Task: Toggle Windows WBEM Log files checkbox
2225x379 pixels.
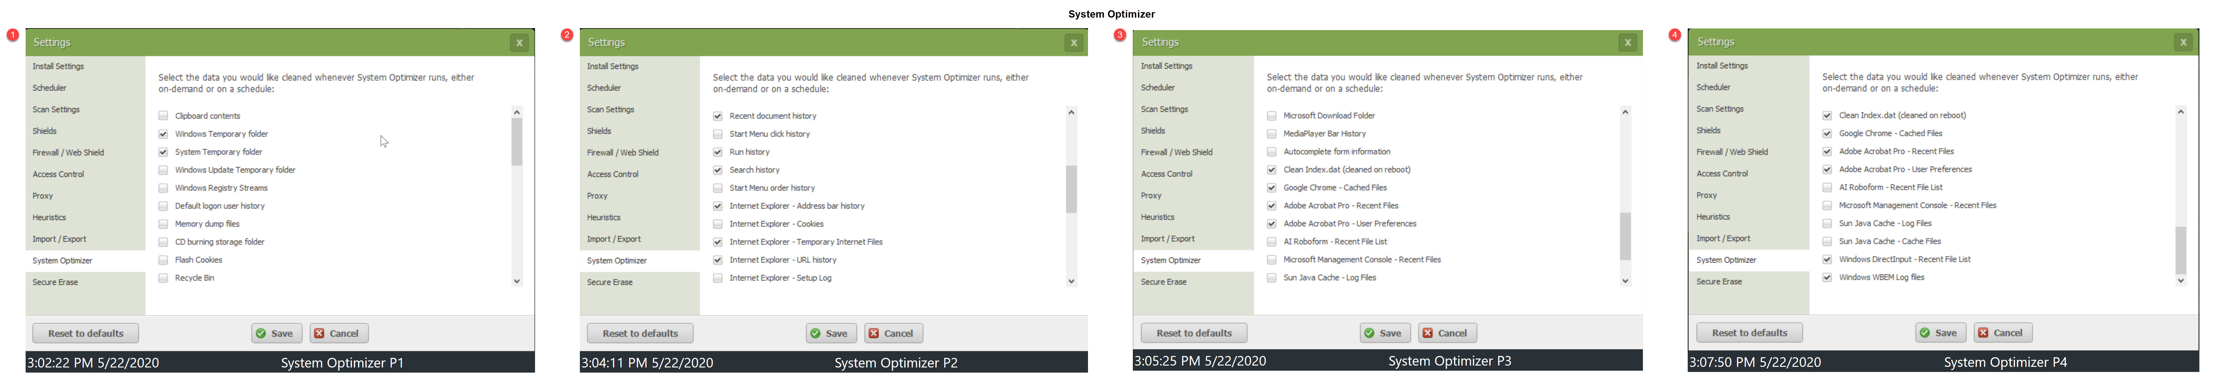Action: point(1827,277)
